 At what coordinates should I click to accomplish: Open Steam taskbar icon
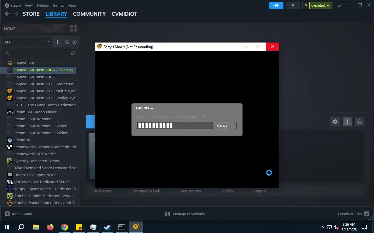click(x=108, y=227)
